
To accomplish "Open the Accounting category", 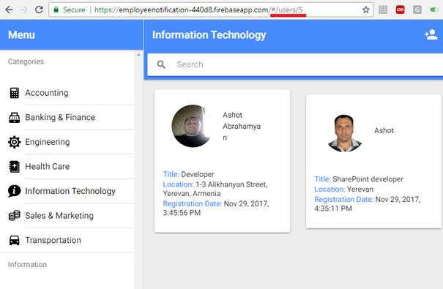I will coord(67,93).
